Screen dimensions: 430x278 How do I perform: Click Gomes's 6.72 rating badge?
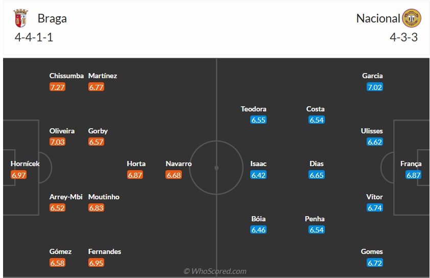[374, 263]
